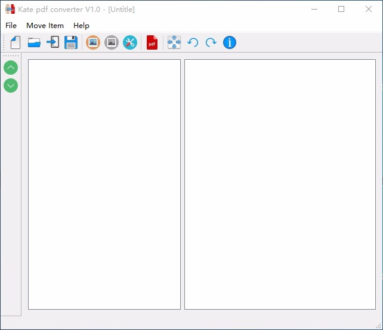Click the orange-ringed image icon
The height and width of the screenshot is (330, 383).
pyautogui.click(x=93, y=42)
